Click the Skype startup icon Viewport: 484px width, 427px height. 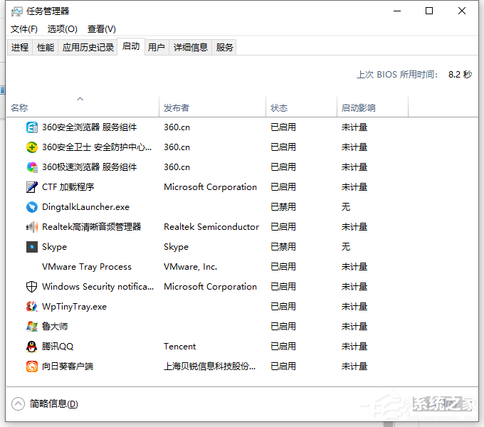coord(32,247)
